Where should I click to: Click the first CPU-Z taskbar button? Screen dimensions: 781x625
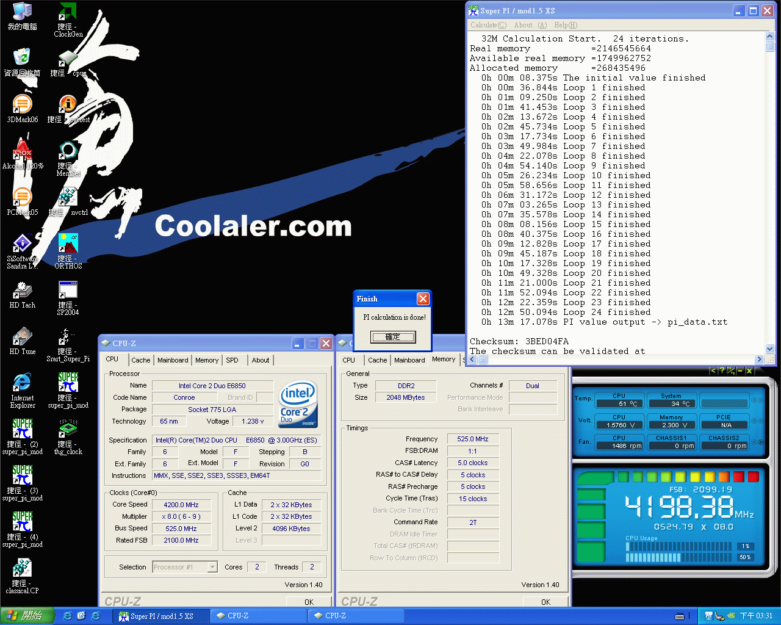(259, 616)
